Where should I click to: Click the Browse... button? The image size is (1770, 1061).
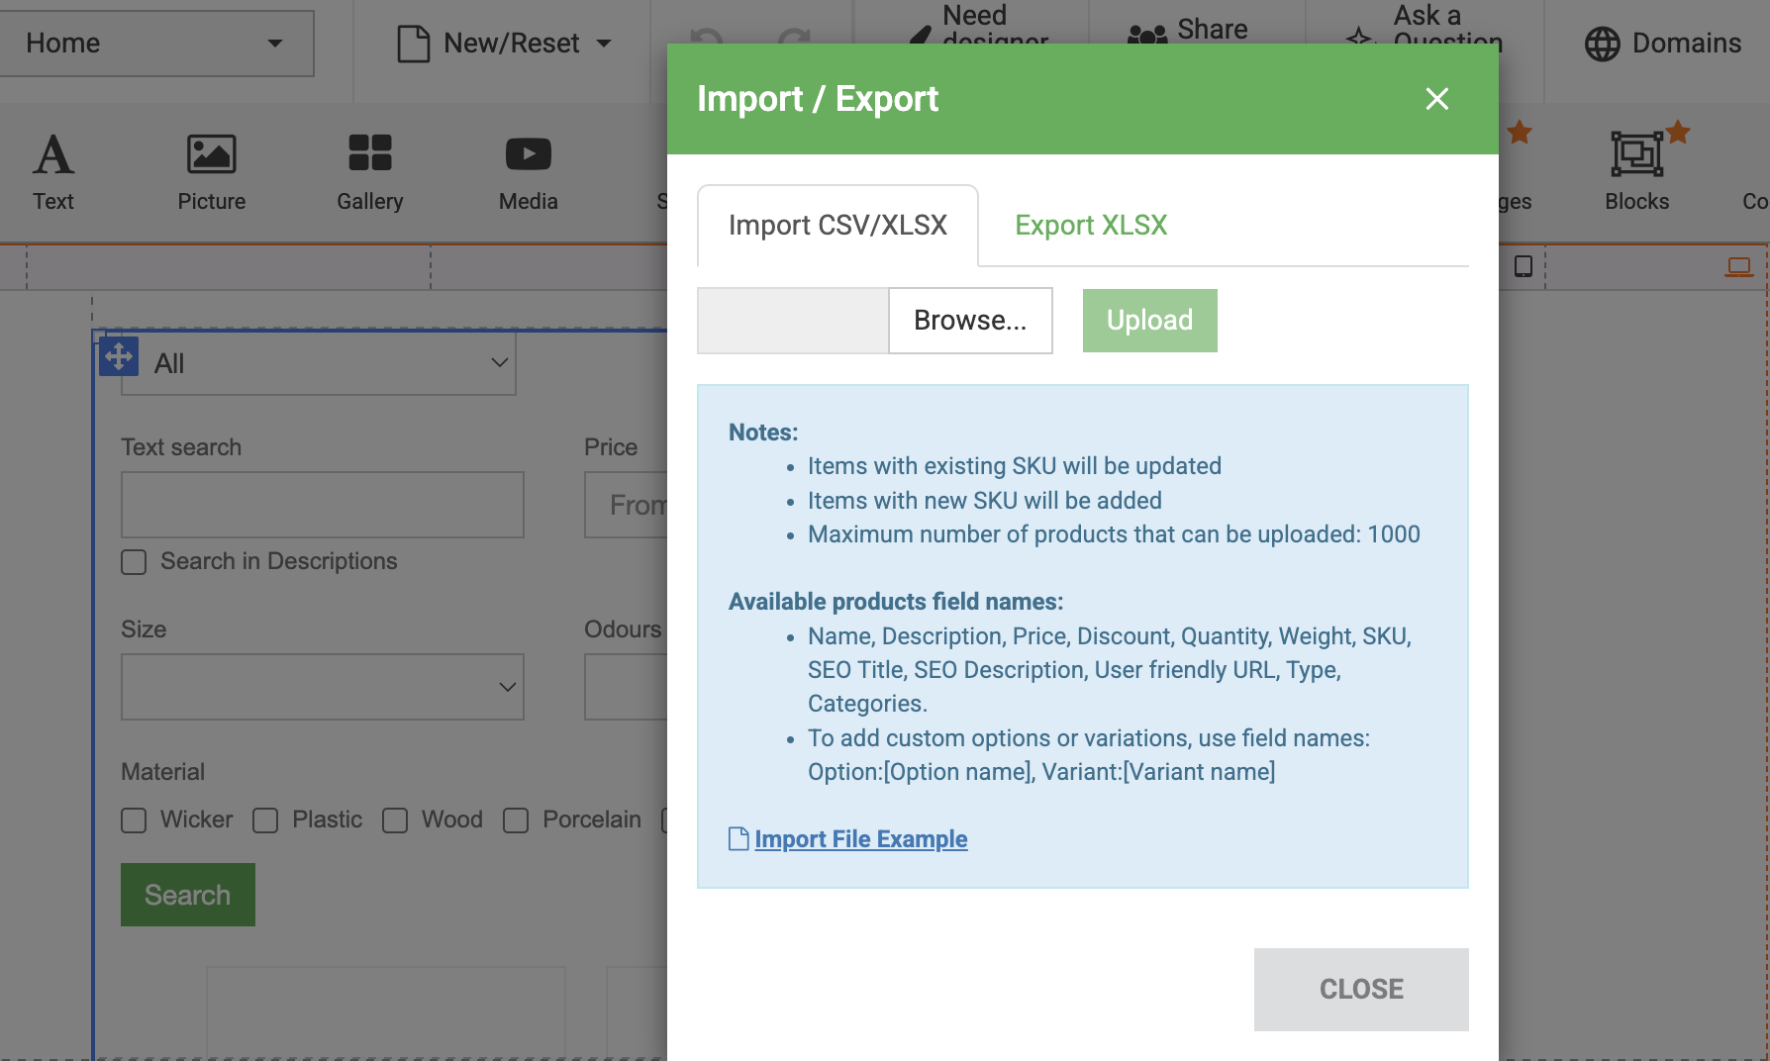pyautogui.click(x=970, y=321)
